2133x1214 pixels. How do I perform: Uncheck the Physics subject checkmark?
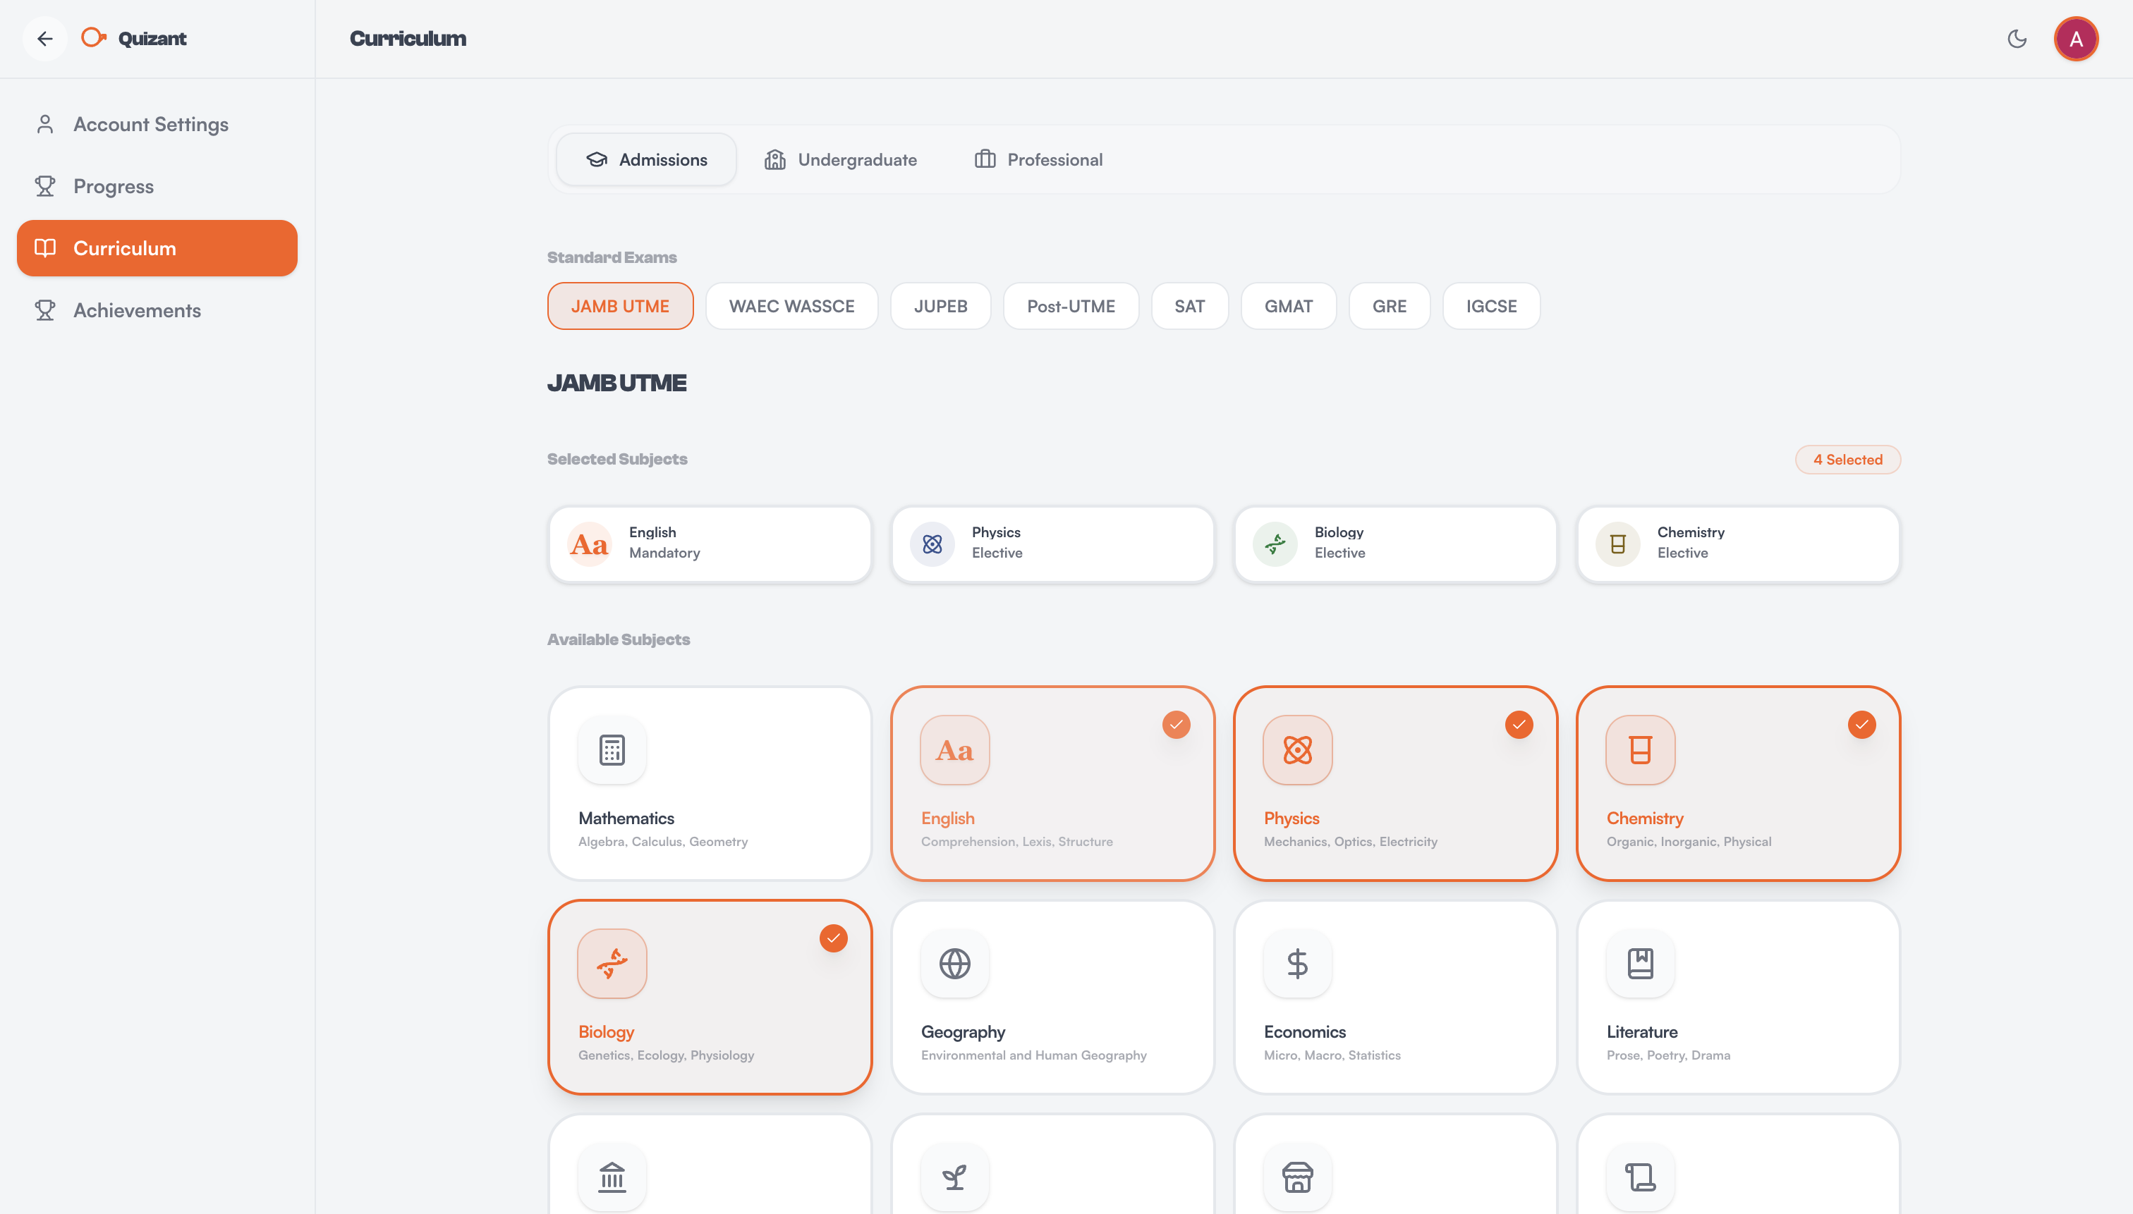pyautogui.click(x=1519, y=725)
